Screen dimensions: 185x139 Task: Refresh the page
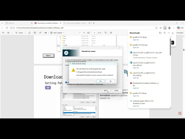[x=7, y=28]
